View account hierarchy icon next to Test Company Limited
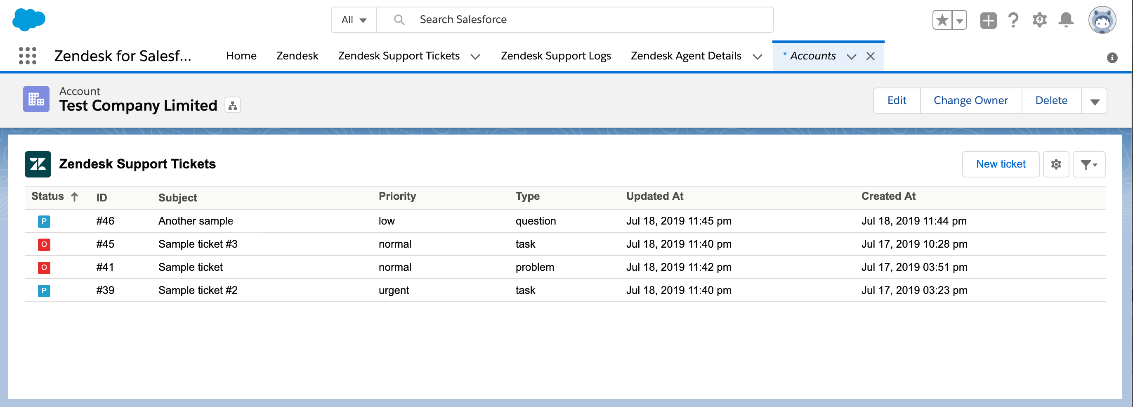This screenshot has width=1133, height=407. point(233,105)
